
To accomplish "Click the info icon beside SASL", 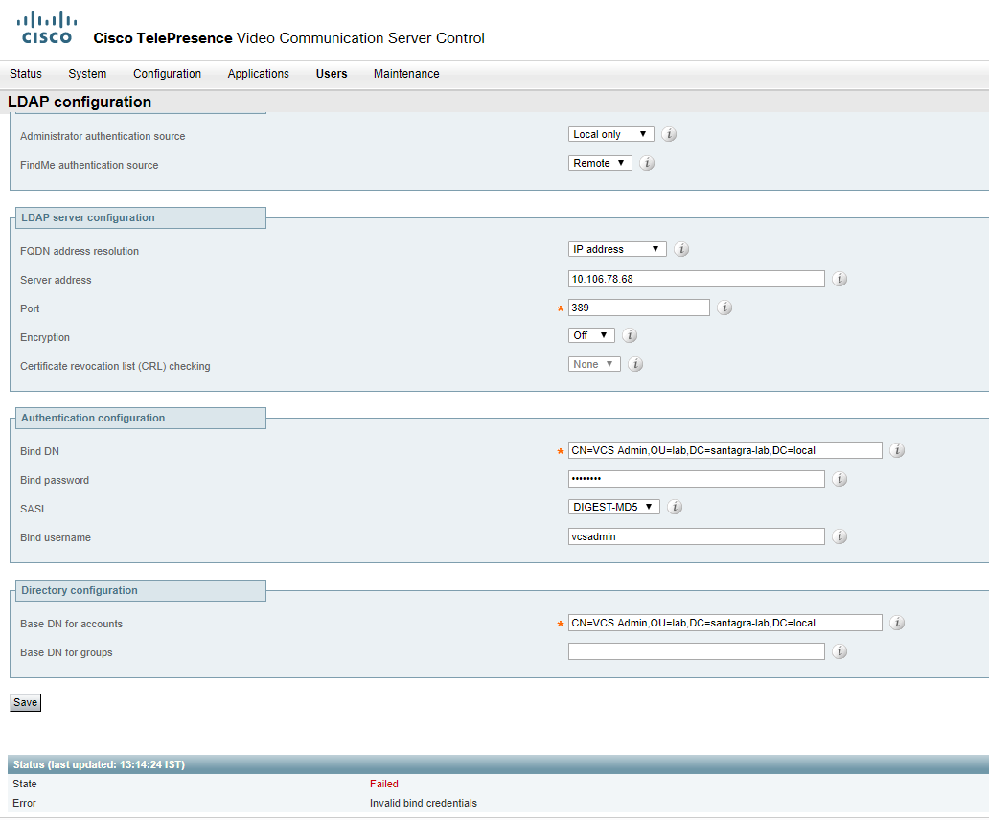I will click(x=675, y=507).
